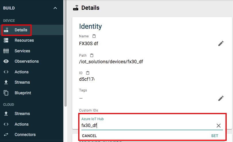The width and height of the screenshot is (233, 142).
Task: Click the Device Streams upload icon
Action: click(x=6, y=82)
